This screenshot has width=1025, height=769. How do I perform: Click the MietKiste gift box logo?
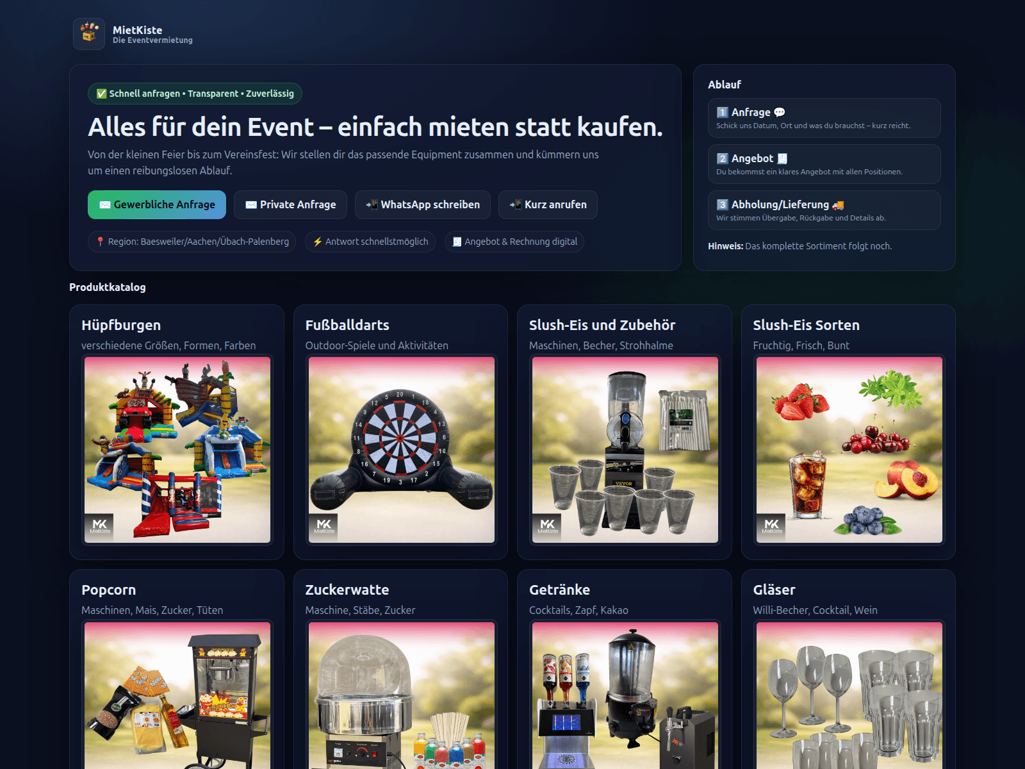click(89, 34)
